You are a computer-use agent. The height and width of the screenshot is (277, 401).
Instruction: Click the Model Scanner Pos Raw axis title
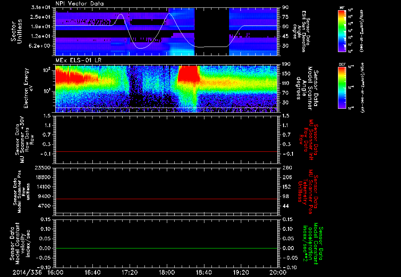(x=21, y=192)
